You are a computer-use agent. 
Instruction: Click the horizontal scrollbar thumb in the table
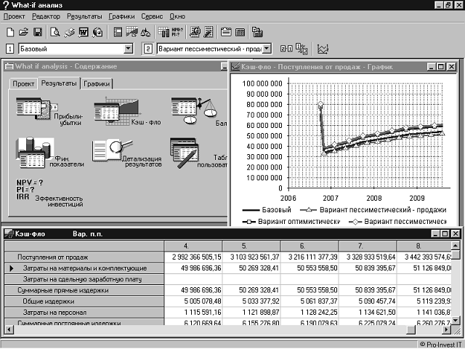click(x=411, y=329)
